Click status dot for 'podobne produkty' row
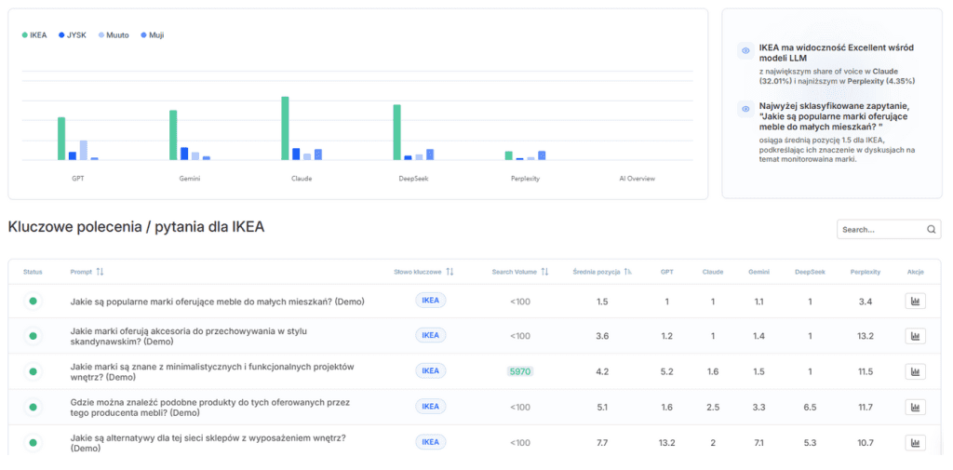This screenshot has width=953, height=470. point(33,407)
